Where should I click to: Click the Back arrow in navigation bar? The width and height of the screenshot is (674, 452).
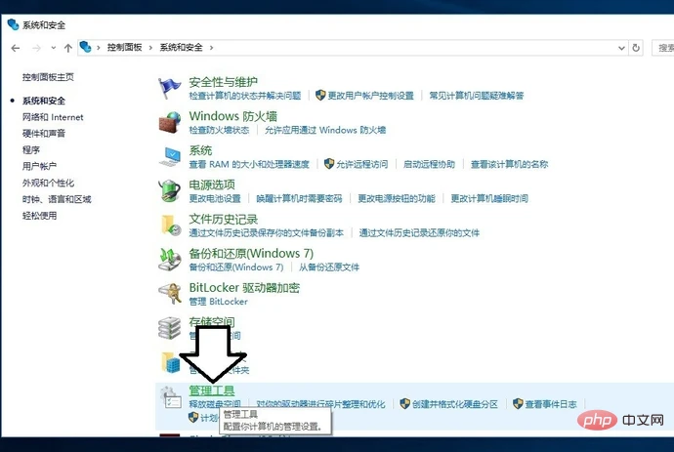tap(16, 48)
